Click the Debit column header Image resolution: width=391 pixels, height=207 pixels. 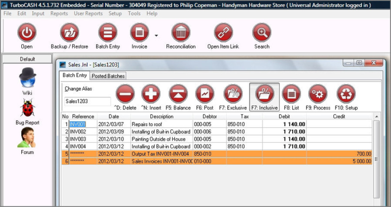(284, 116)
